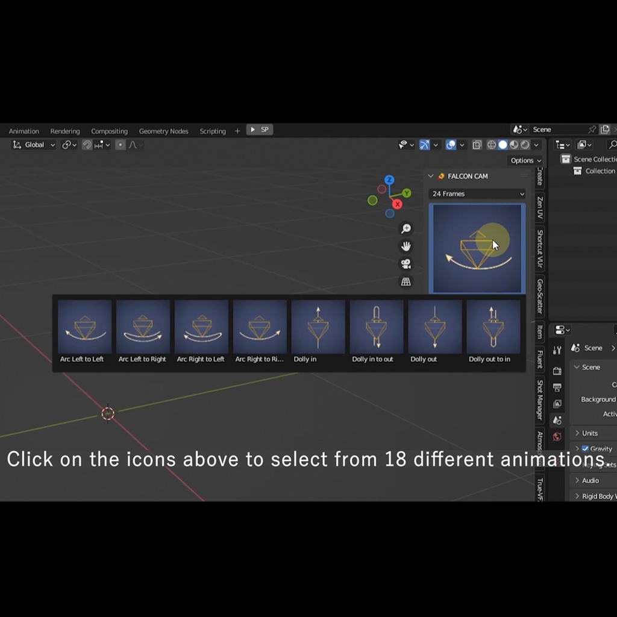Screen dimensions: 617x617
Task: Click the pin scene icon
Action: [x=592, y=130]
